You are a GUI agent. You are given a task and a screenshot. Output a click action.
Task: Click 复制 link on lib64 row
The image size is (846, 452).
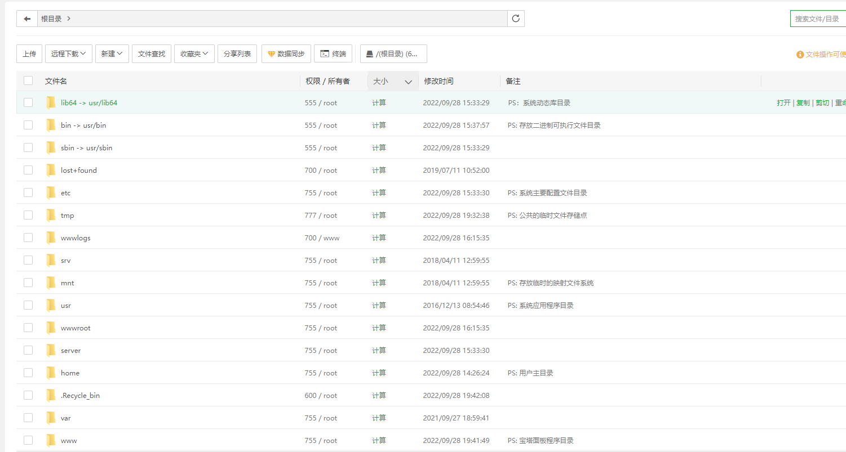(803, 102)
